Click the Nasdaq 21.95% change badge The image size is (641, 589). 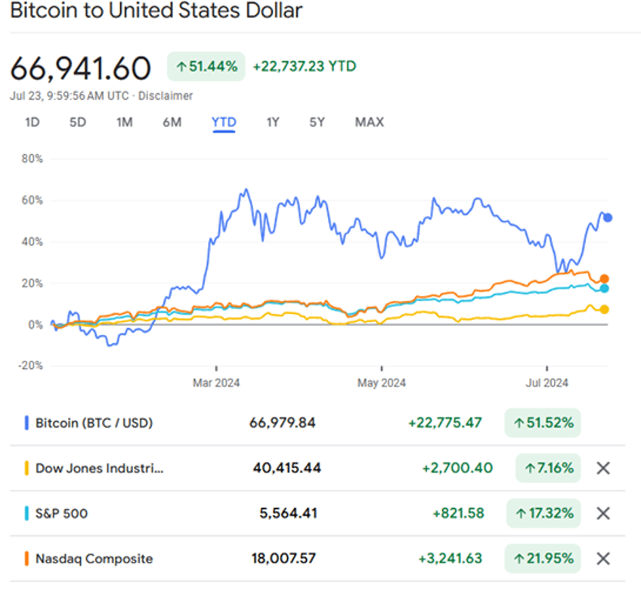point(543,558)
